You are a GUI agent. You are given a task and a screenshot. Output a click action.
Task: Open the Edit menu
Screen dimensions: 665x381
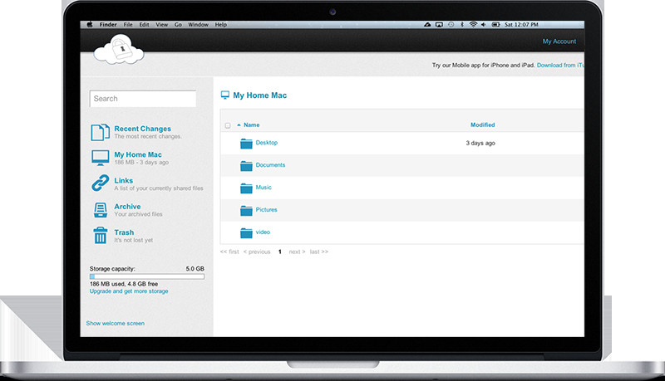click(x=144, y=25)
